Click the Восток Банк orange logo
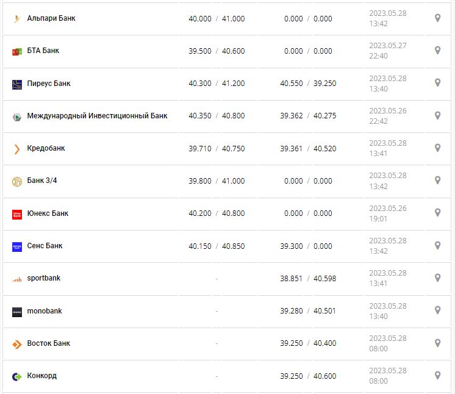 (17, 344)
